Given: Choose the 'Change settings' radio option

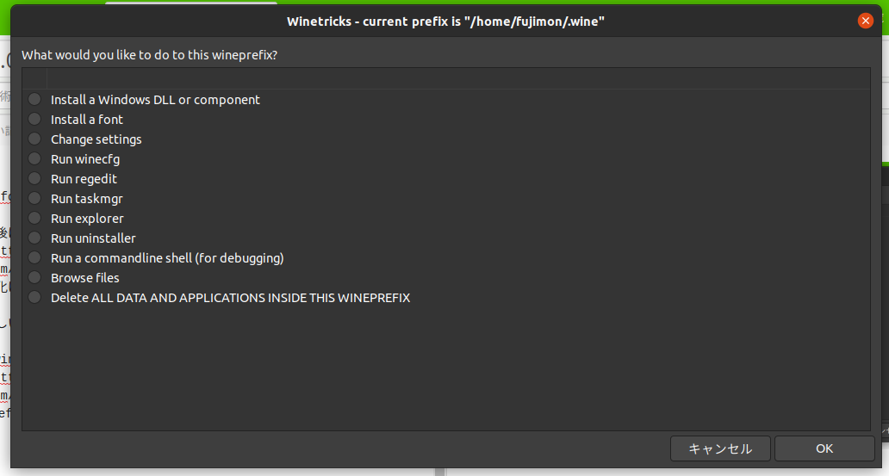Looking at the screenshot, I should (x=34, y=139).
